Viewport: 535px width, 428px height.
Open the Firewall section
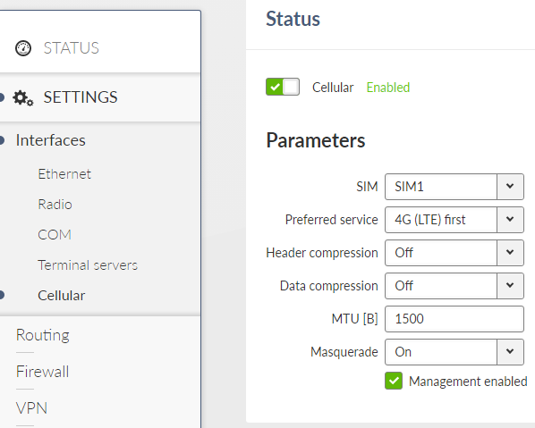[x=42, y=372]
